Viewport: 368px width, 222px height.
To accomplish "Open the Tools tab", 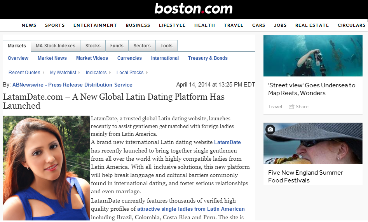I will click(x=166, y=46).
